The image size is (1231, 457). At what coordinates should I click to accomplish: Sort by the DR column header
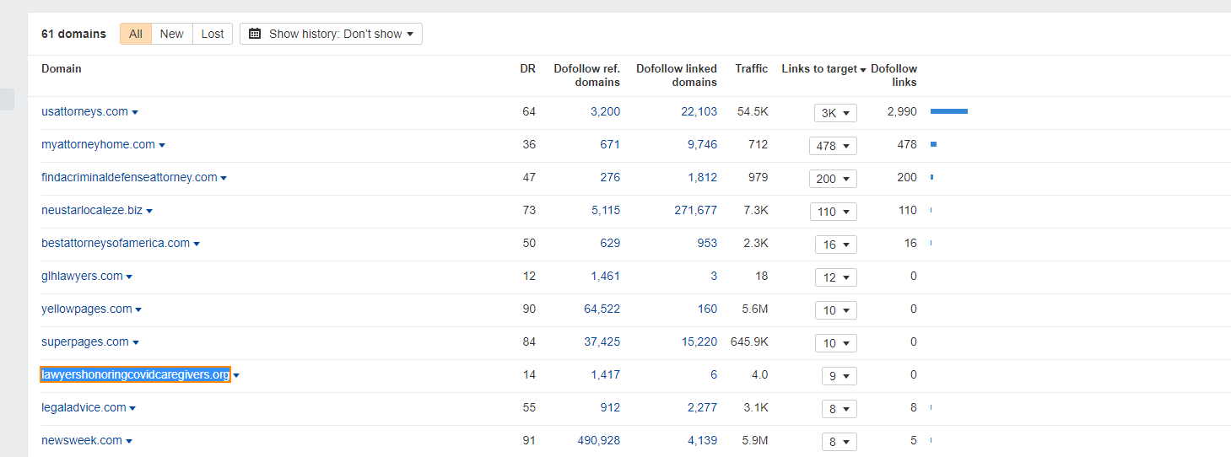(527, 68)
